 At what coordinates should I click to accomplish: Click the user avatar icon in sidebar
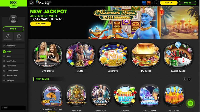tap(13, 19)
